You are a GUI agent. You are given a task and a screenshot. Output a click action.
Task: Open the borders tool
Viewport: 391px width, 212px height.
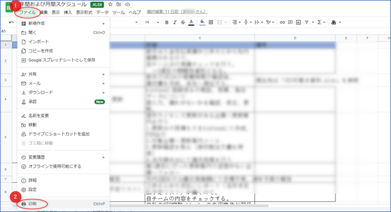pos(211,22)
